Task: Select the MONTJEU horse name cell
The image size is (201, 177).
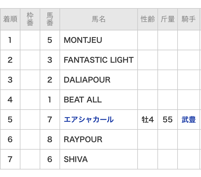Action: [83, 40]
